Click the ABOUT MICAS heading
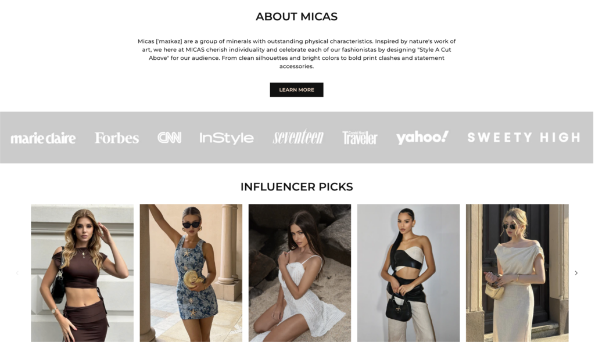This screenshot has height=342, width=595. pyautogui.click(x=297, y=17)
